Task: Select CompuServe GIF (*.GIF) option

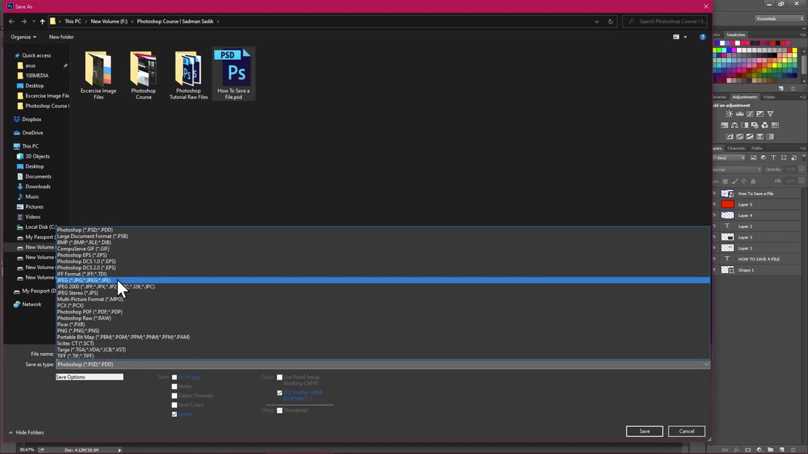Action: pos(383,248)
